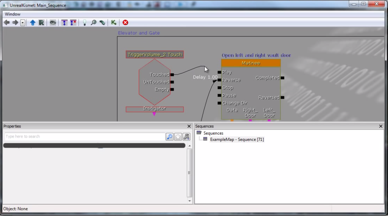Click the green curved arrow icon

point(102,23)
